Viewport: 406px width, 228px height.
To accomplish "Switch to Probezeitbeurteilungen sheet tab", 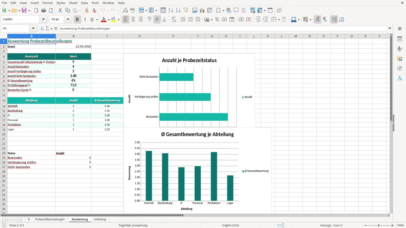I will [x=50, y=219].
